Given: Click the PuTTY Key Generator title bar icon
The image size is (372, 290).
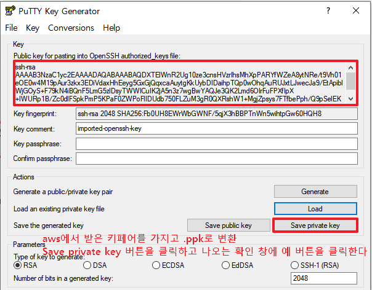Looking at the screenshot, I should click(10, 10).
